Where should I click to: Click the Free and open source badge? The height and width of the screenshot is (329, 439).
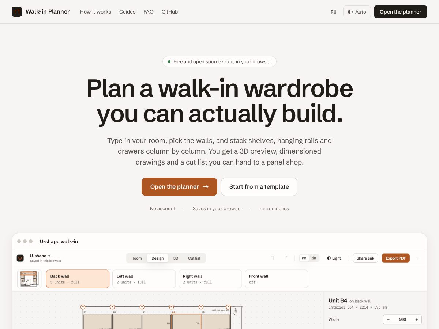point(219,61)
